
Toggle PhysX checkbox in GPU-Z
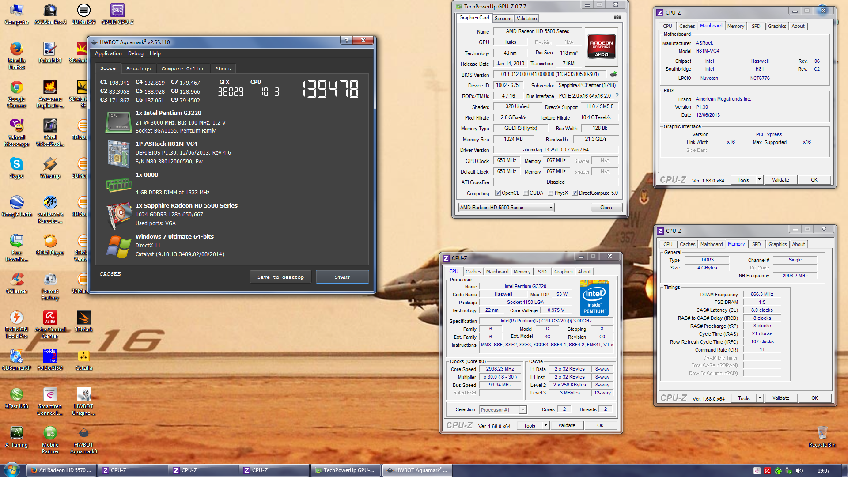point(550,193)
